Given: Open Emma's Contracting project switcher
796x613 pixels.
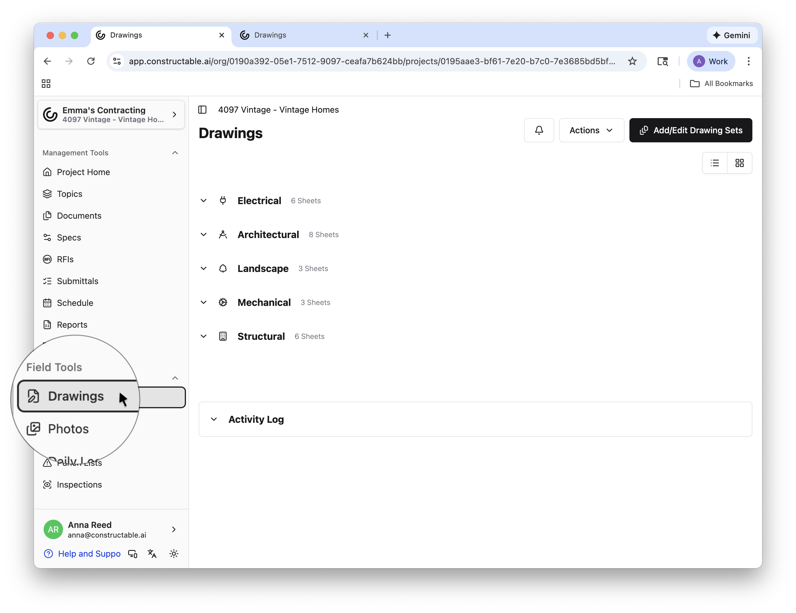Looking at the screenshot, I should tap(111, 114).
